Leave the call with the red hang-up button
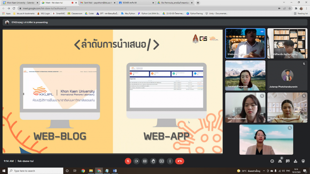This screenshot has height=174, width=310. coord(179,161)
